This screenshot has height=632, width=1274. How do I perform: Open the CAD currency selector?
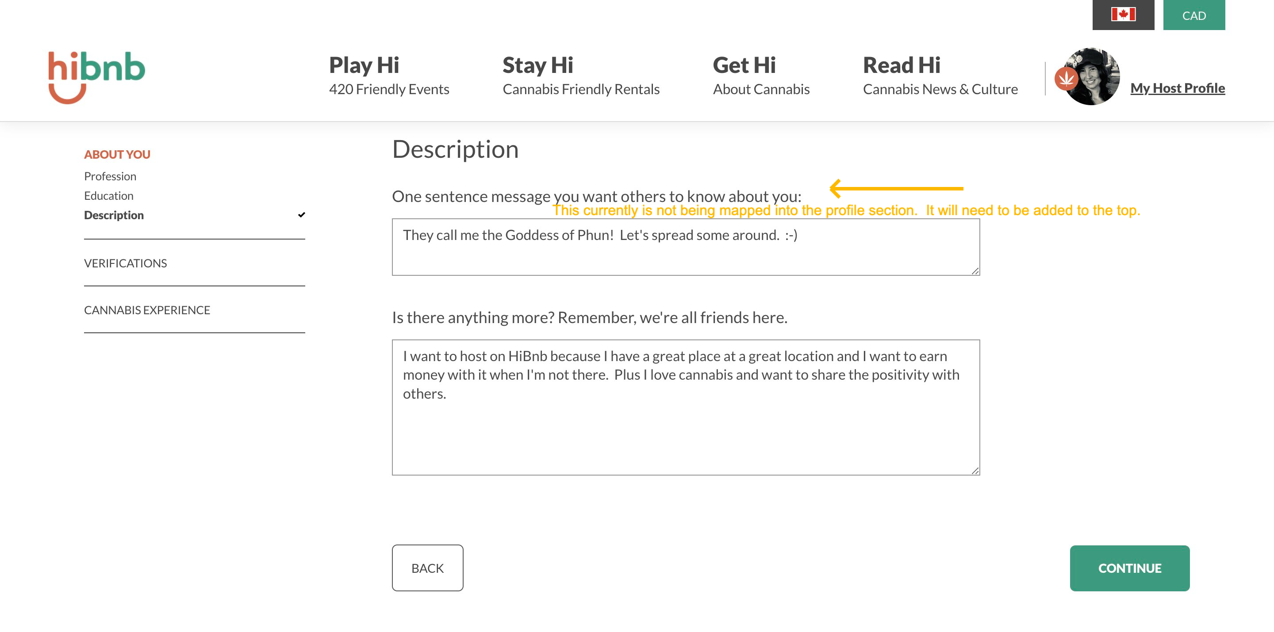[1194, 15]
